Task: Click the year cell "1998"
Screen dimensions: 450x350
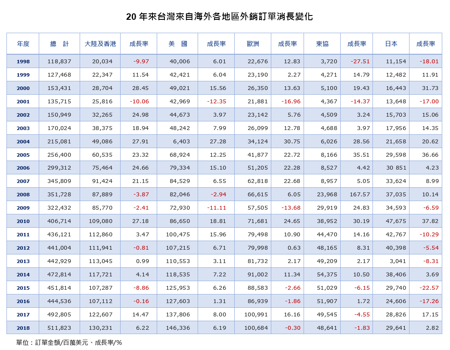Action: coord(23,62)
